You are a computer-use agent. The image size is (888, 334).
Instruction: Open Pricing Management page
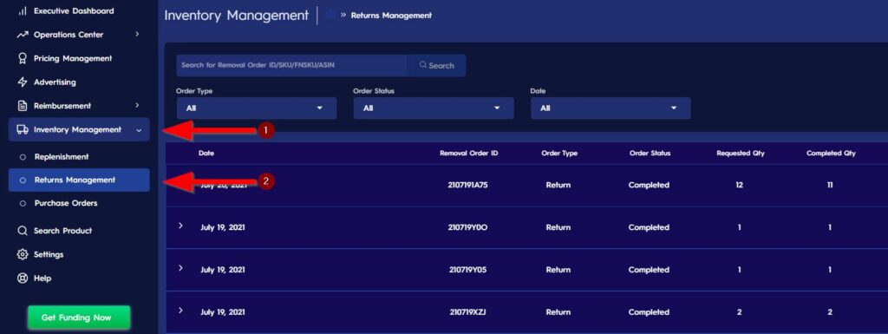point(73,58)
